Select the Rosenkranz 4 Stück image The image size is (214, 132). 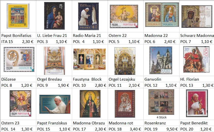(x=161, y=102)
